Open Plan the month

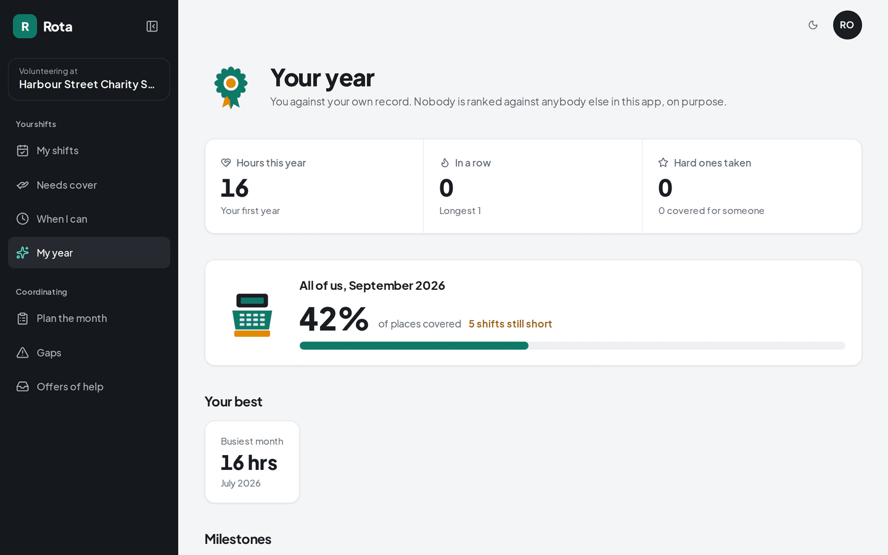pyautogui.click(x=89, y=318)
